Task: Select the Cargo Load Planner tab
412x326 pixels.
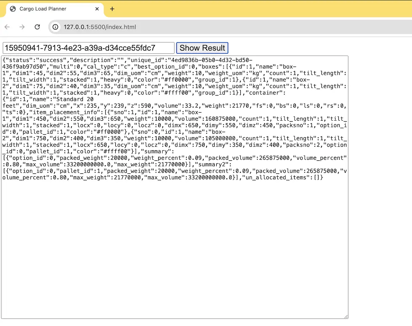Action: pos(54,9)
